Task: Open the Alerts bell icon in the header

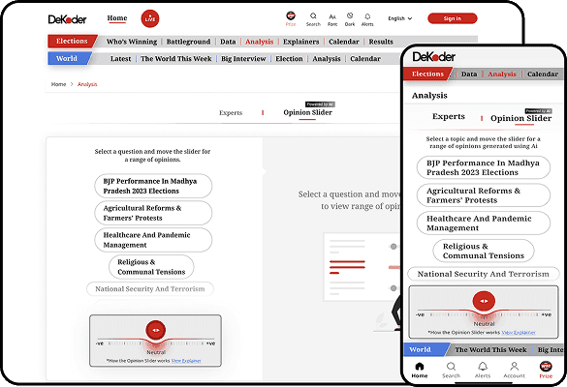Action: point(367,16)
